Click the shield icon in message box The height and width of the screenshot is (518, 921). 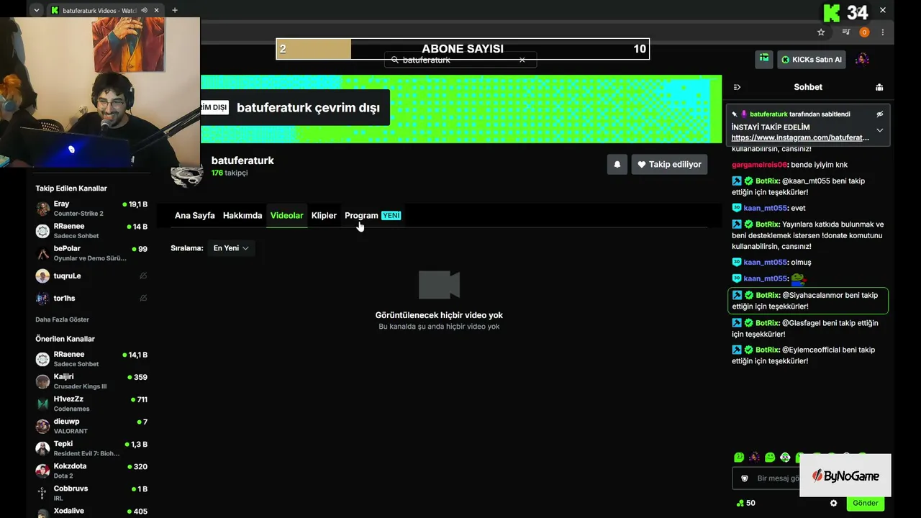pyautogui.click(x=745, y=478)
